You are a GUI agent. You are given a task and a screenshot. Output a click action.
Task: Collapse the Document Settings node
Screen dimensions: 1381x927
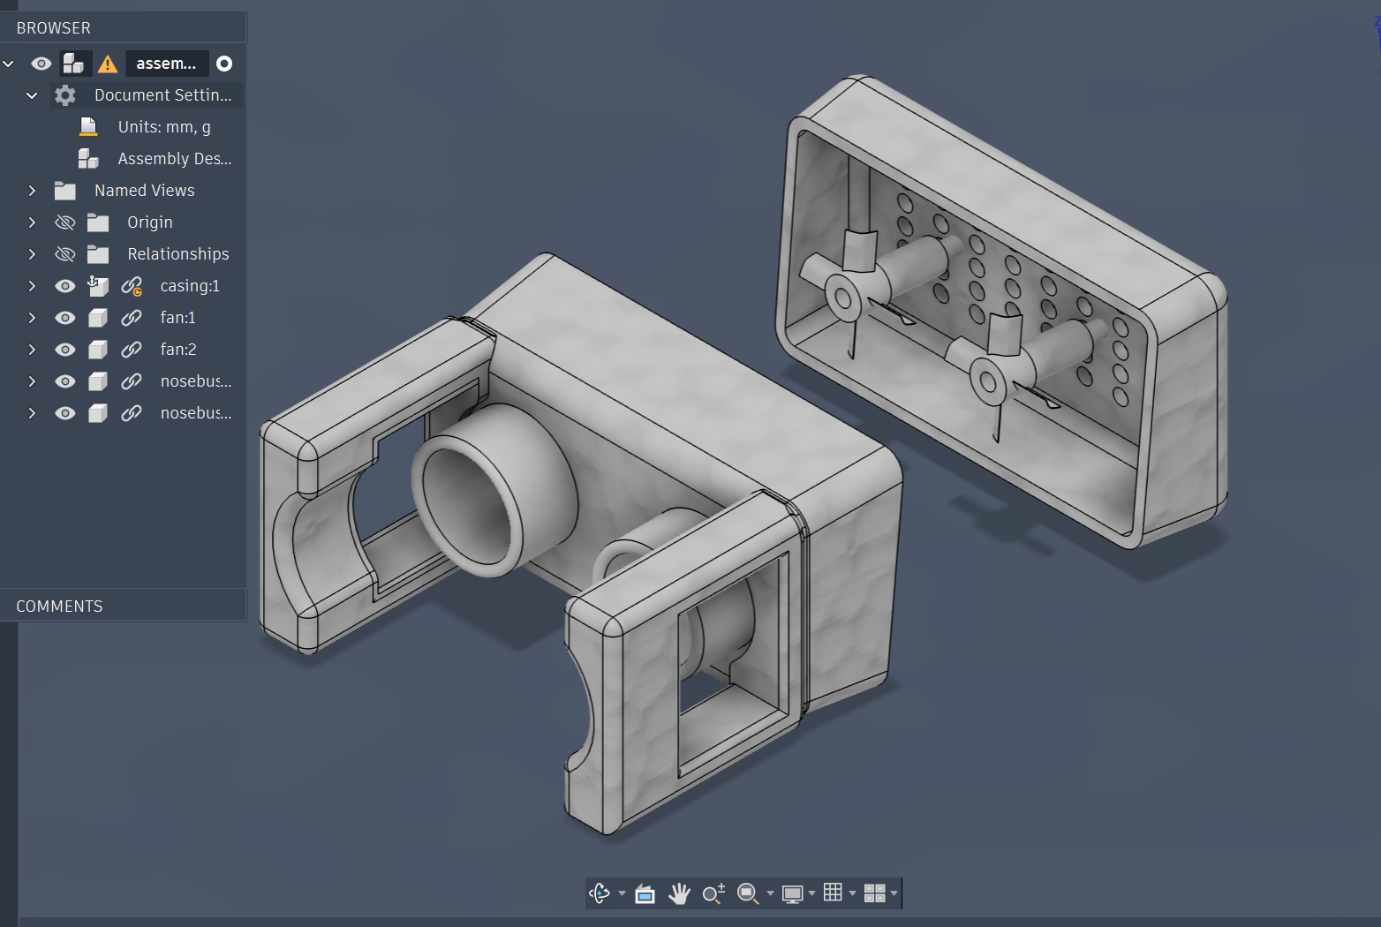click(x=32, y=95)
